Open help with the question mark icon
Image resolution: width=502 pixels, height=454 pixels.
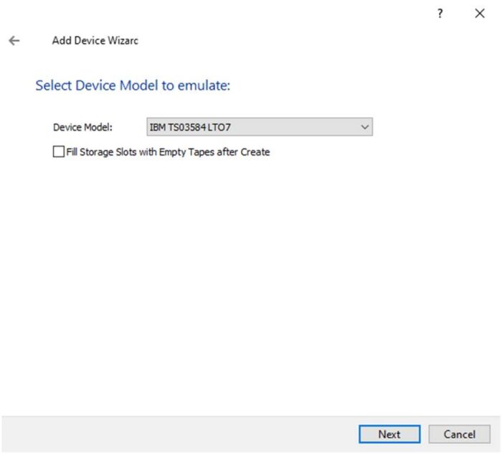[x=440, y=14]
